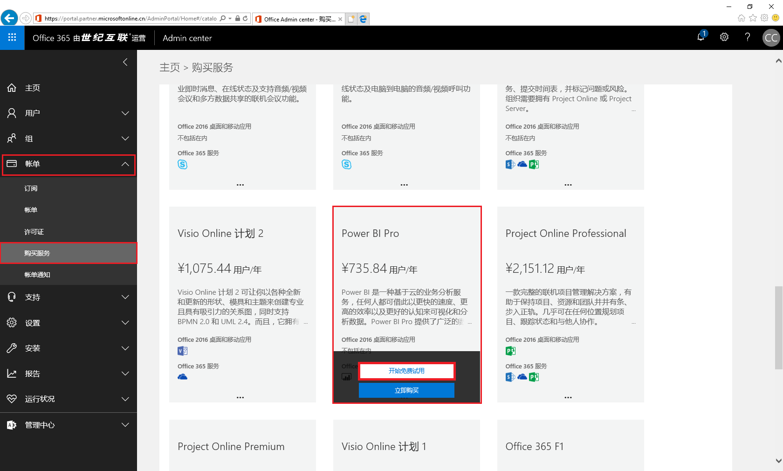Screen dimensions: 783x471
Task: Click the page's vertical scrollbar thumb
Action: 778,326
